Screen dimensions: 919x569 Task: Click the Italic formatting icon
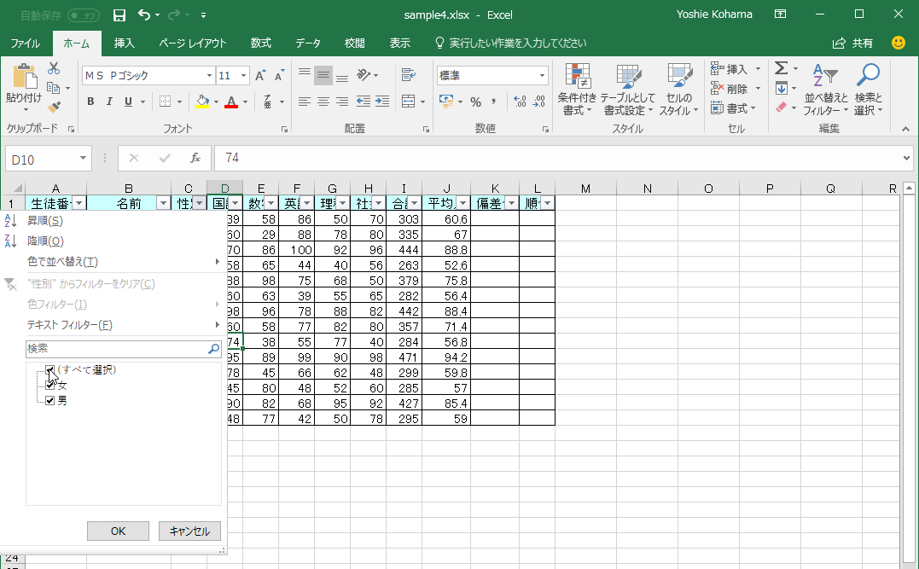[x=109, y=102]
